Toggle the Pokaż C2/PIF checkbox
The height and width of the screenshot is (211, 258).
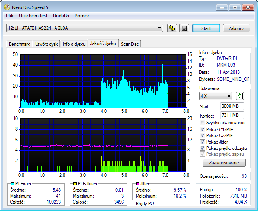click(202, 136)
